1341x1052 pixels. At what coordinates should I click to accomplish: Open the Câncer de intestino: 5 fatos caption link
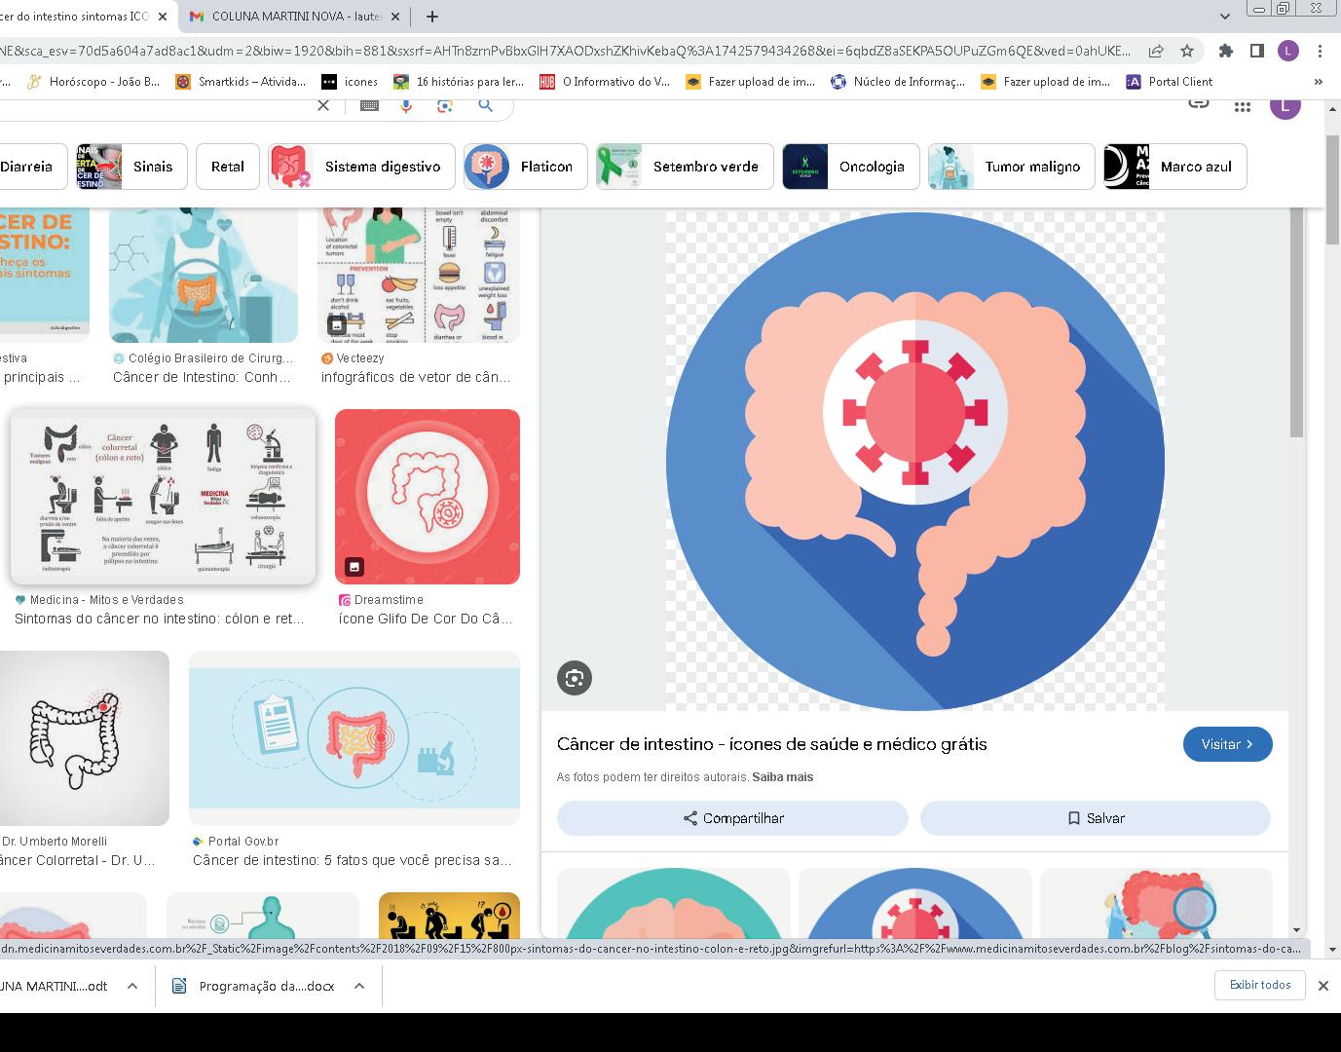pos(353,860)
